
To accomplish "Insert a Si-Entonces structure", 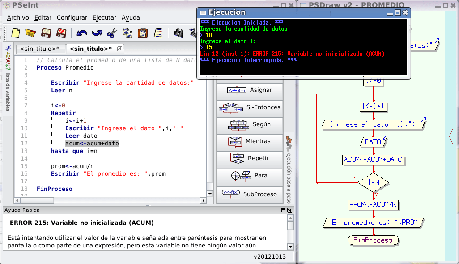I will [x=250, y=108].
